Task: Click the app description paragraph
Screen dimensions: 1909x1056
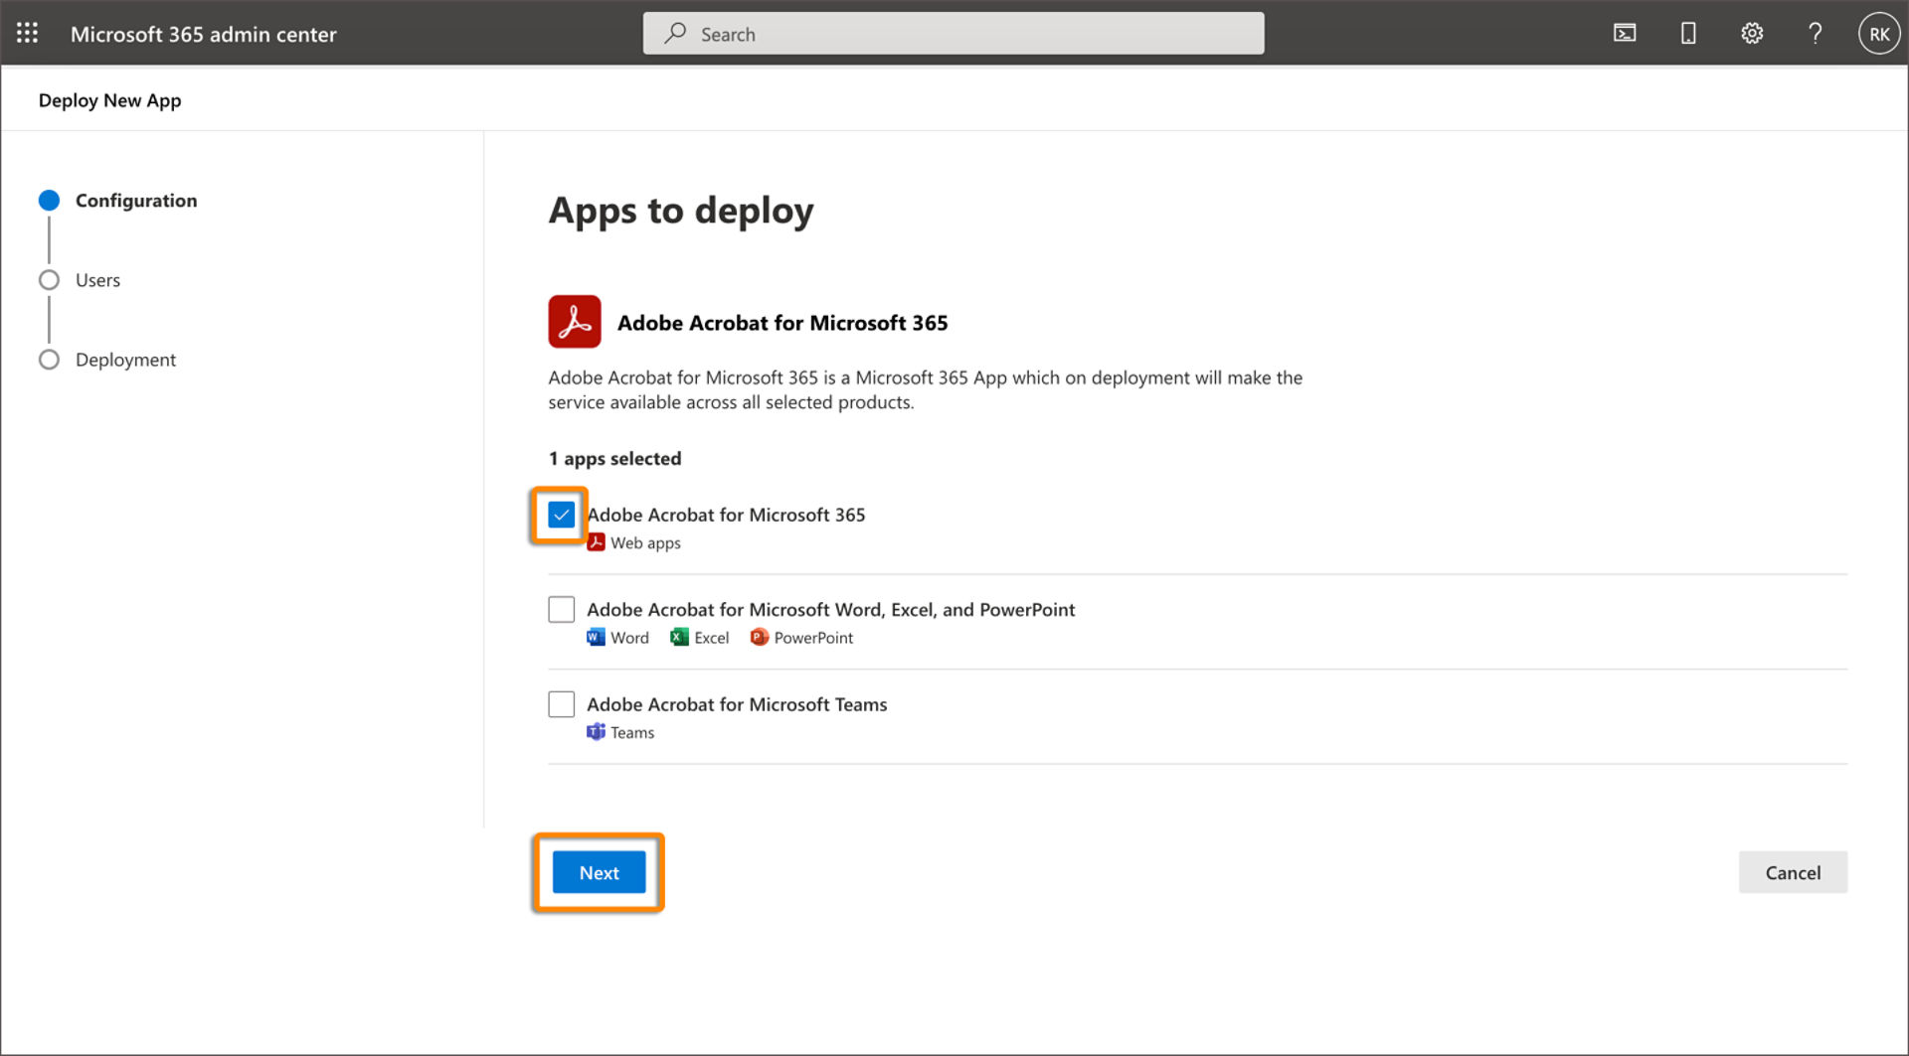Action: pyautogui.click(x=925, y=389)
